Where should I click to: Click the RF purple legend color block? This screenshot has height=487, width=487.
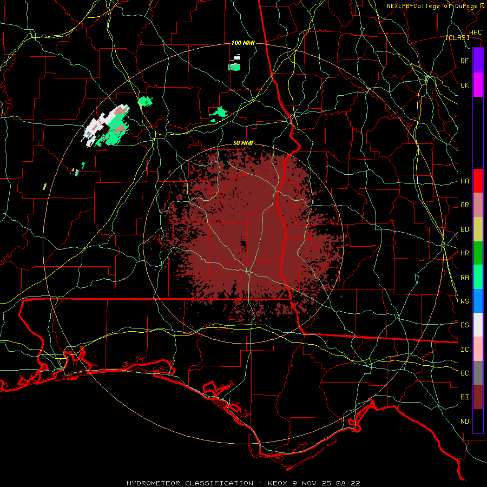click(x=478, y=61)
